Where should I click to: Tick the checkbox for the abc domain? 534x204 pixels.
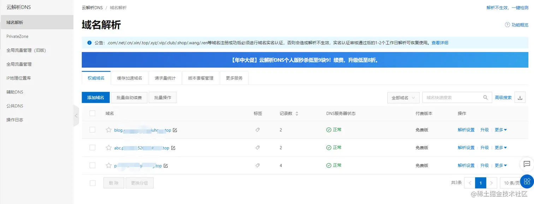93,148
